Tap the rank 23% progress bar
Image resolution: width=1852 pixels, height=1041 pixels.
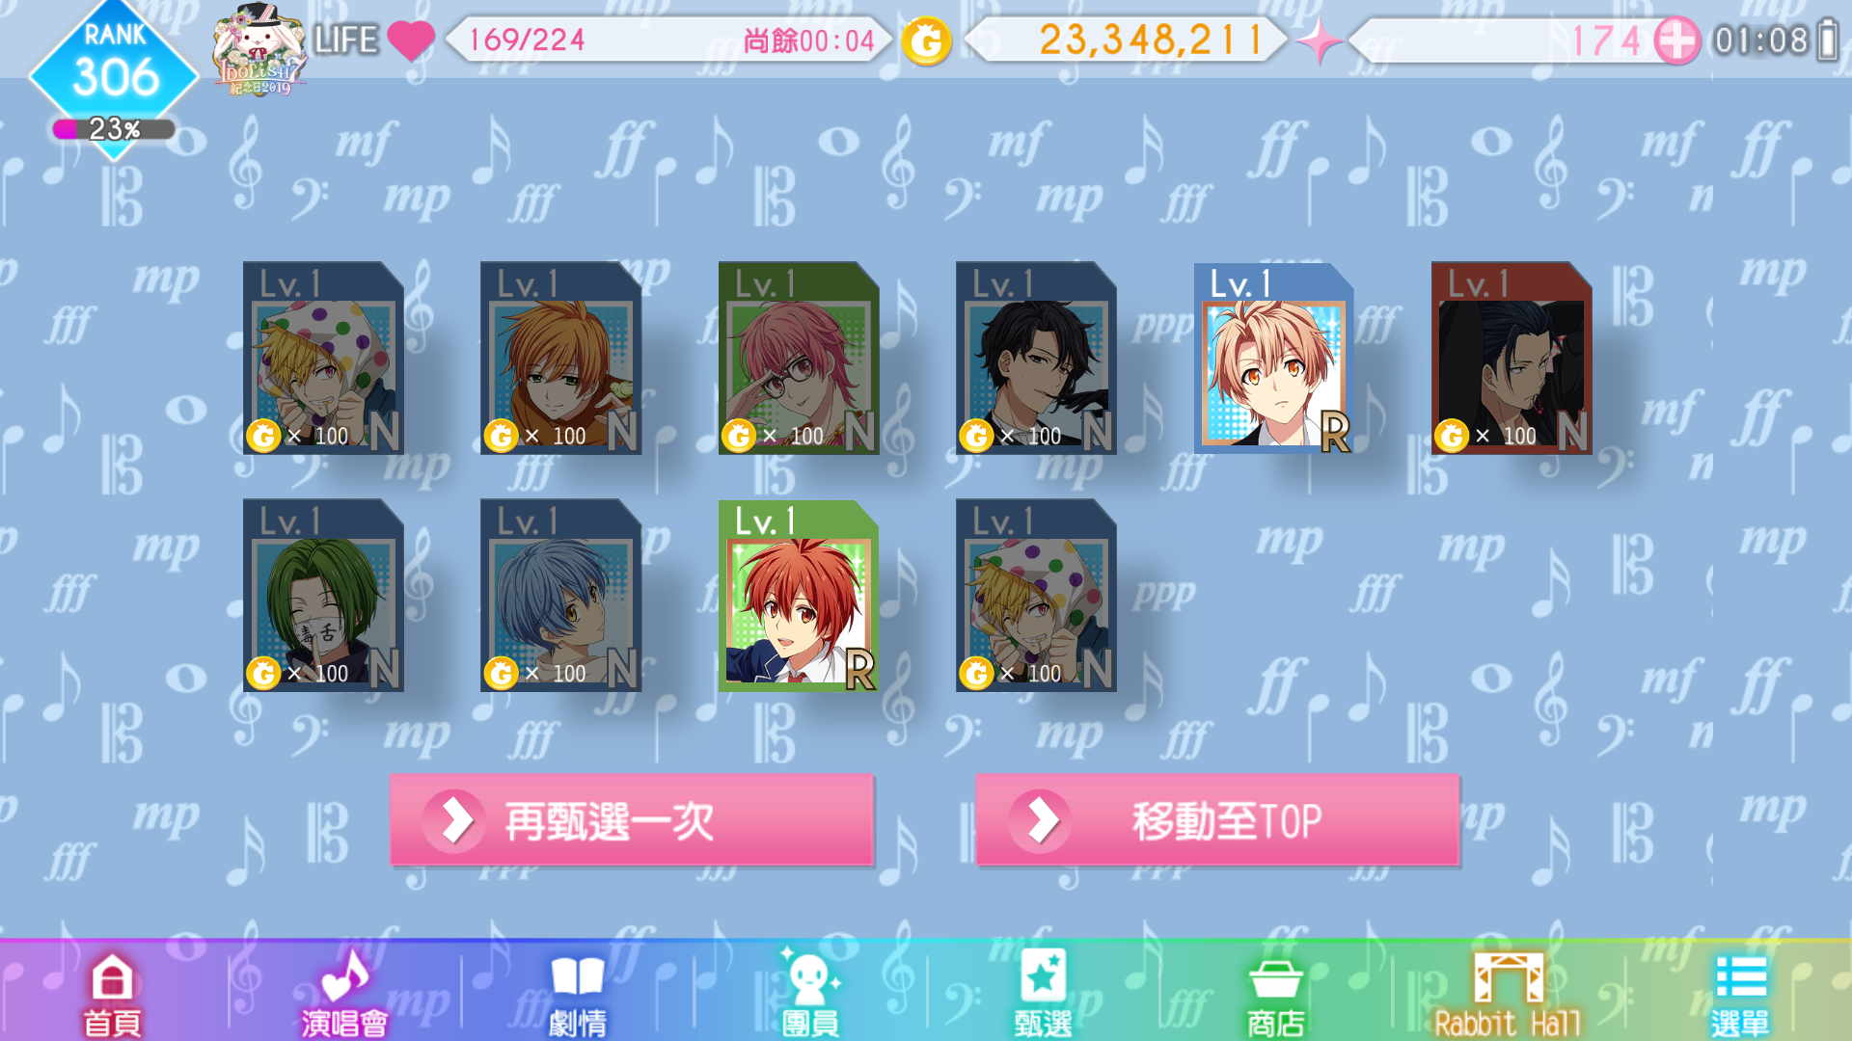[114, 129]
